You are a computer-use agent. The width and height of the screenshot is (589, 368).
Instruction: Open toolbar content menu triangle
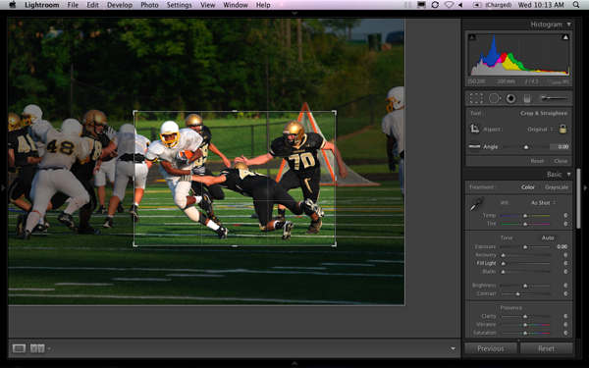pos(453,348)
